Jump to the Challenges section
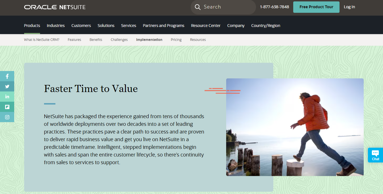The image size is (383, 194). tap(119, 40)
